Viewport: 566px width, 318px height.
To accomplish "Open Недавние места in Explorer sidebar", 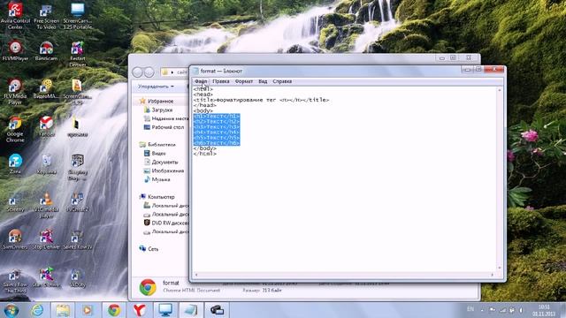I will coord(166,118).
